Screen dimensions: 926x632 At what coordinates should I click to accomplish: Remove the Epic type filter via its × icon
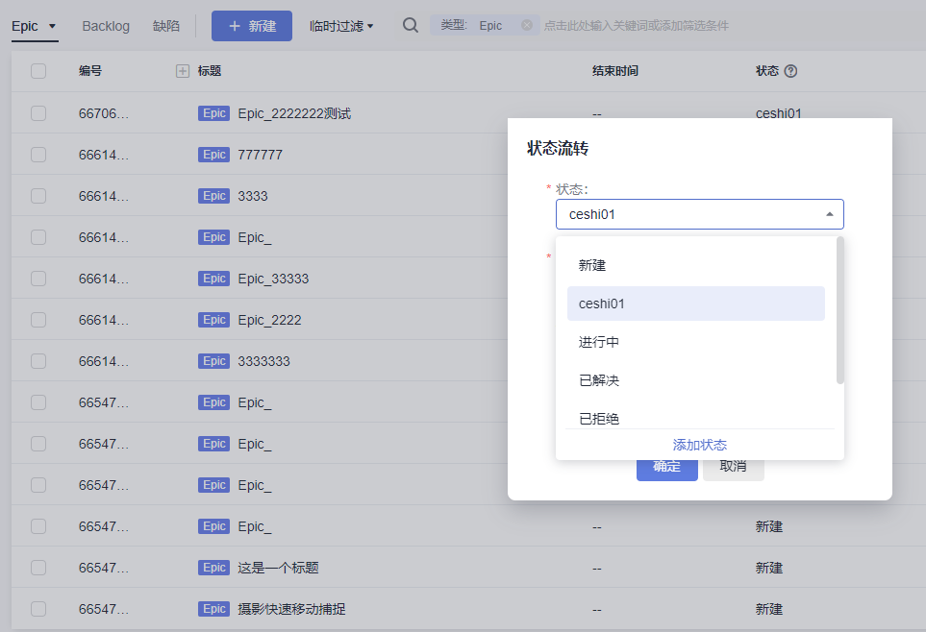pyautogui.click(x=524, y=26)
